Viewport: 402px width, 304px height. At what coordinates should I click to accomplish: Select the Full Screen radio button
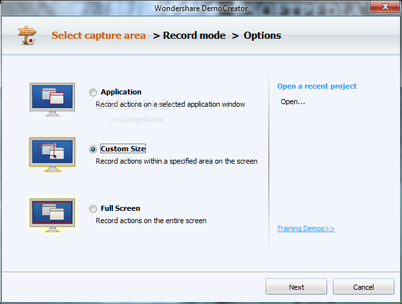click(93, 208)
